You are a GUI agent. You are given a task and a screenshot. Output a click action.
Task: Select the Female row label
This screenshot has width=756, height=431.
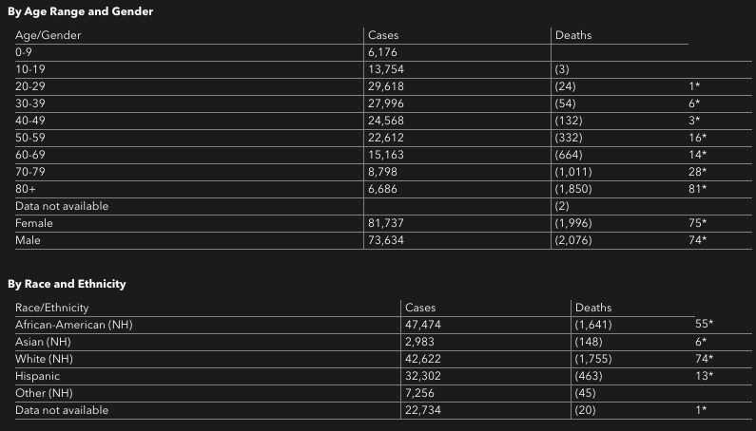tap(34, 223)
